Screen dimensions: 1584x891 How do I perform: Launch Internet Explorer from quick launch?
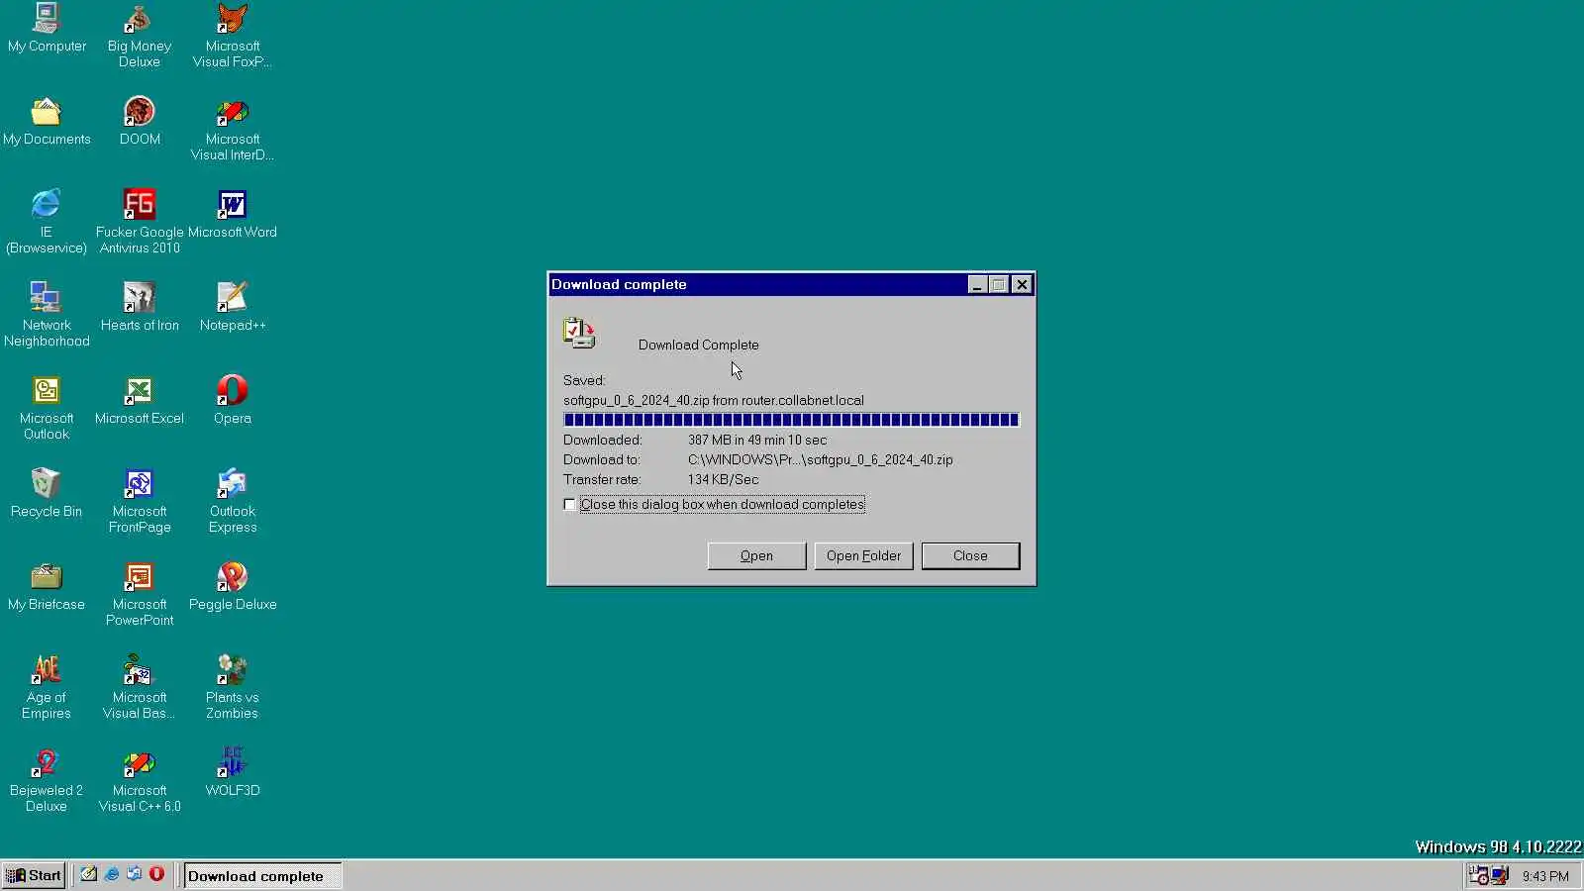pyautogui.click(x=111, y=874)
